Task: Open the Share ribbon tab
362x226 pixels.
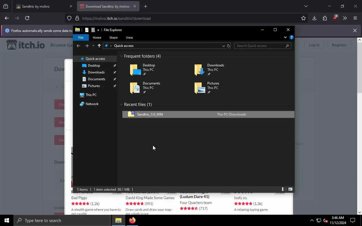Action: coord(113,38)
